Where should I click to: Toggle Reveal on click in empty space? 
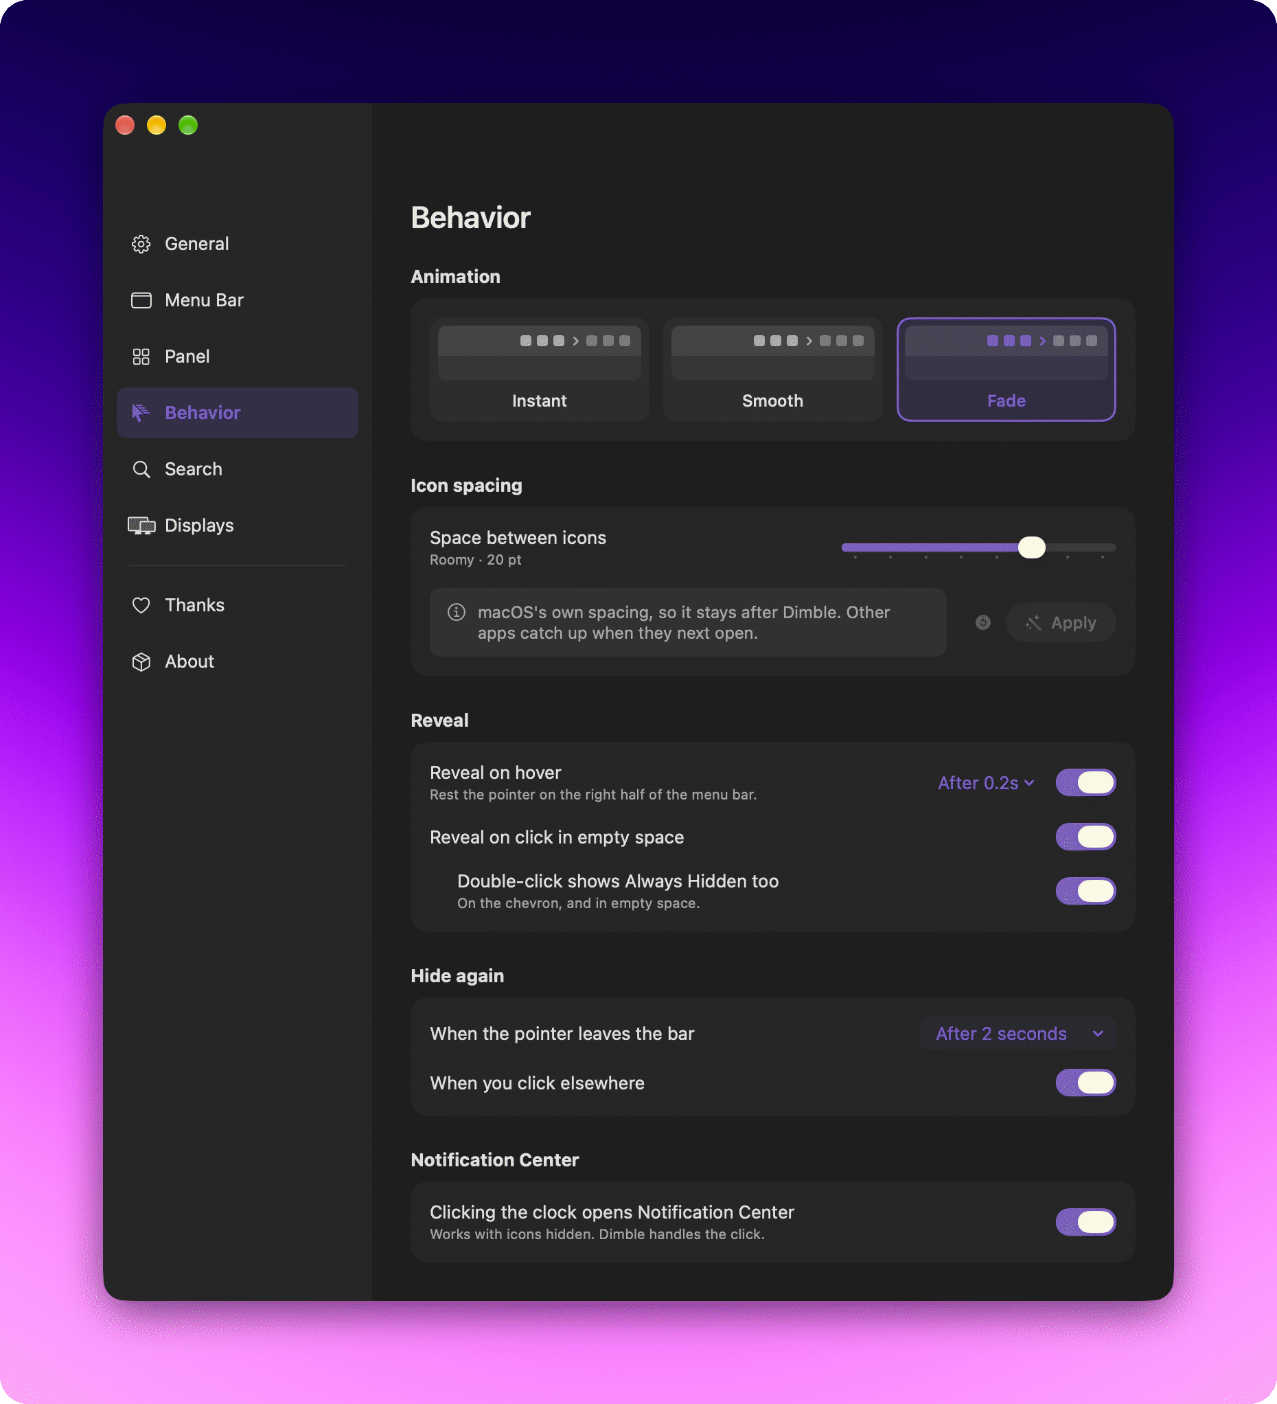[1085, 837]
